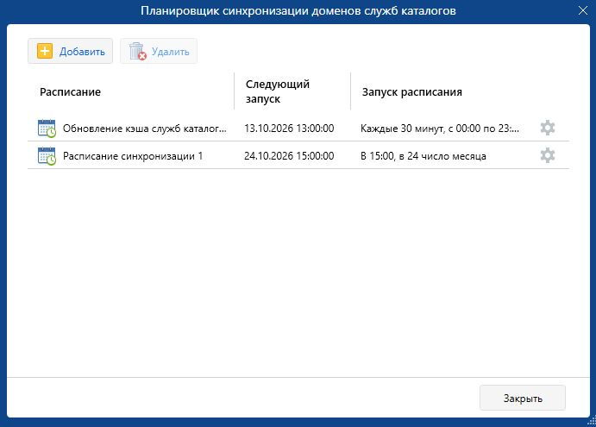
Task: Select calendar icon of Расписание синхронизации 1
Action: click(x=47, y=156)
